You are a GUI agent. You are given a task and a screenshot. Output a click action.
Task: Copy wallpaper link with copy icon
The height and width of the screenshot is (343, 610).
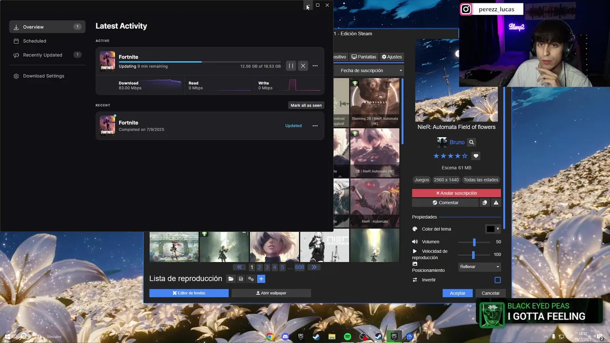tap(485, 202)
